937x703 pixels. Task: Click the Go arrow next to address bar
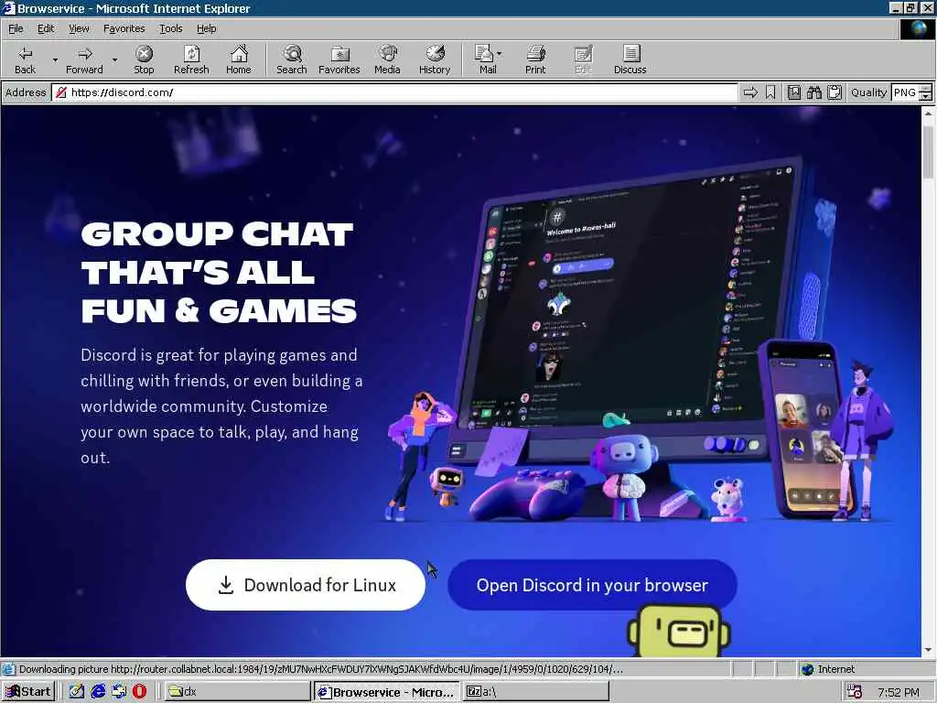(750, 92)
